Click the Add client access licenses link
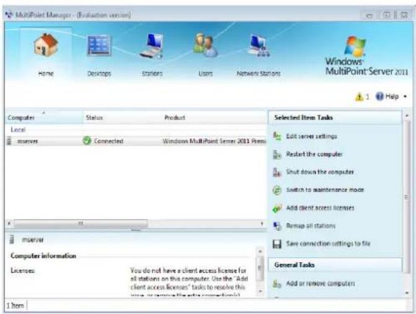The width and height of the screenshot is (416, 314). click(321, 208)
